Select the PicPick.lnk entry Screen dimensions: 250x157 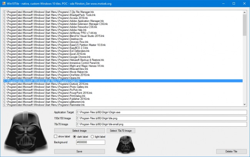tap(123, 90)
